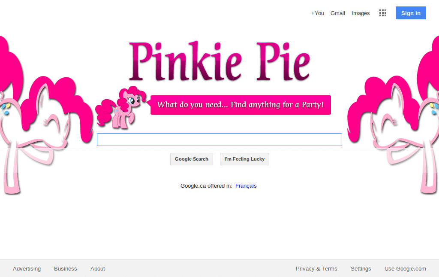Viewport: 439px width, 277px height.
Task: Click the Pinkie Pie logo title
Action: (x=219, y=61)
